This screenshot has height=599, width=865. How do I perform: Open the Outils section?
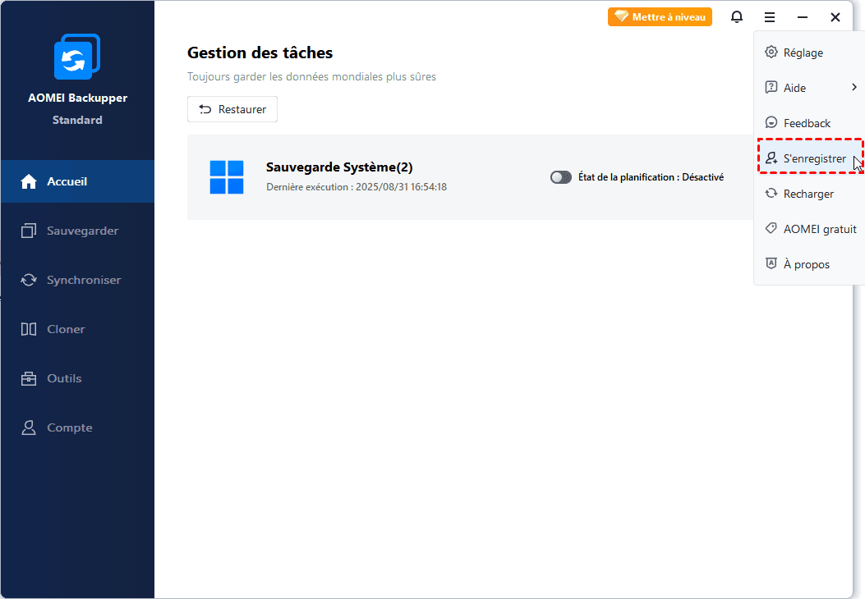pos(77,378)
